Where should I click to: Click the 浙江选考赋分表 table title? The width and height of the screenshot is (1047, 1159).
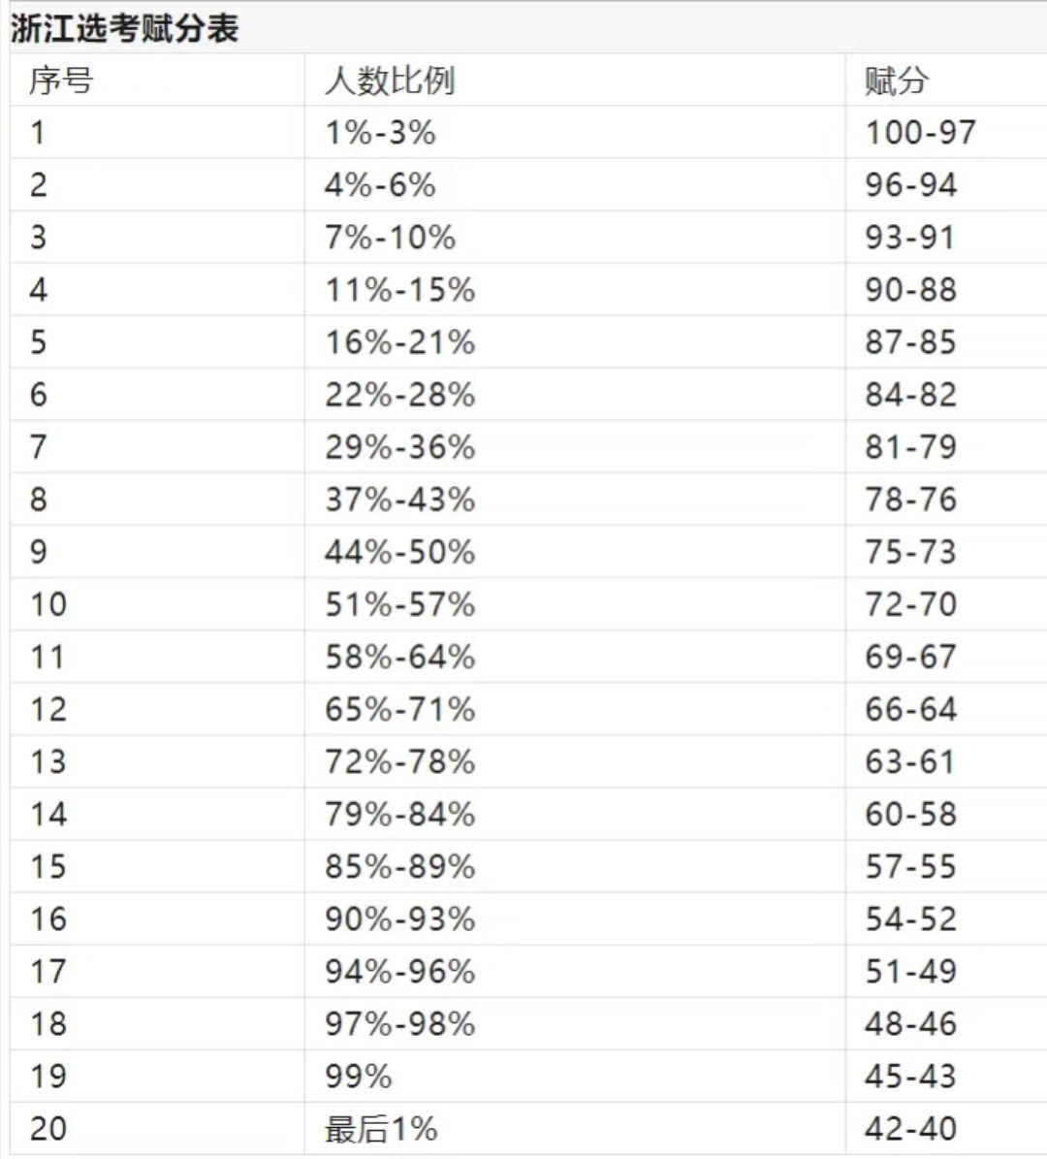pyautogui.click(x=124, y=29)
